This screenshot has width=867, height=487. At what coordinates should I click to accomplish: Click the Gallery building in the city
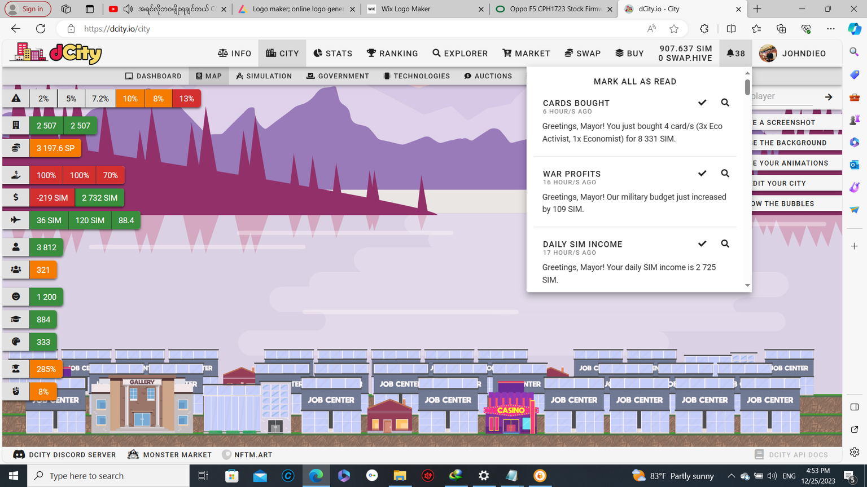point(142,405)
